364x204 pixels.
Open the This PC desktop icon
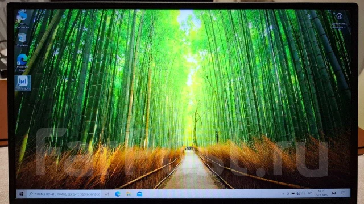(23, 19)
